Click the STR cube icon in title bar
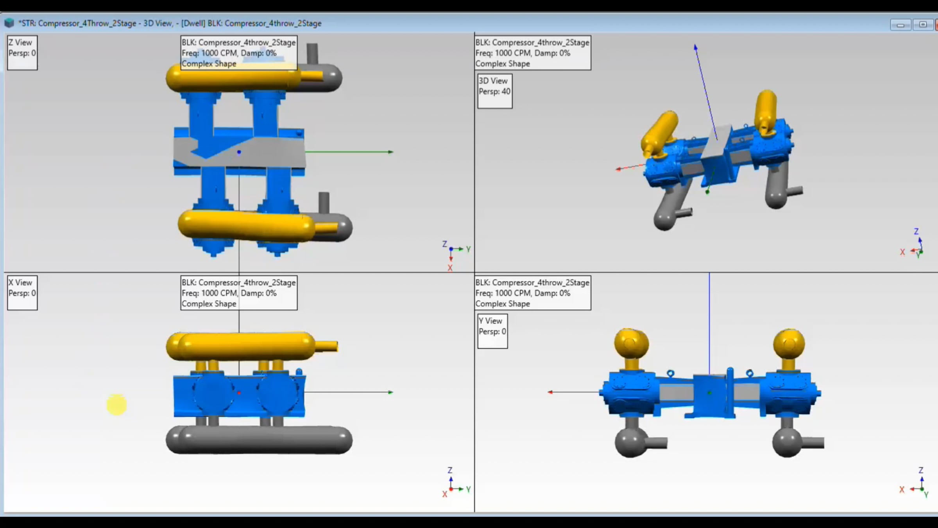Viewport: 938px width, 528px height. (9, 23)
